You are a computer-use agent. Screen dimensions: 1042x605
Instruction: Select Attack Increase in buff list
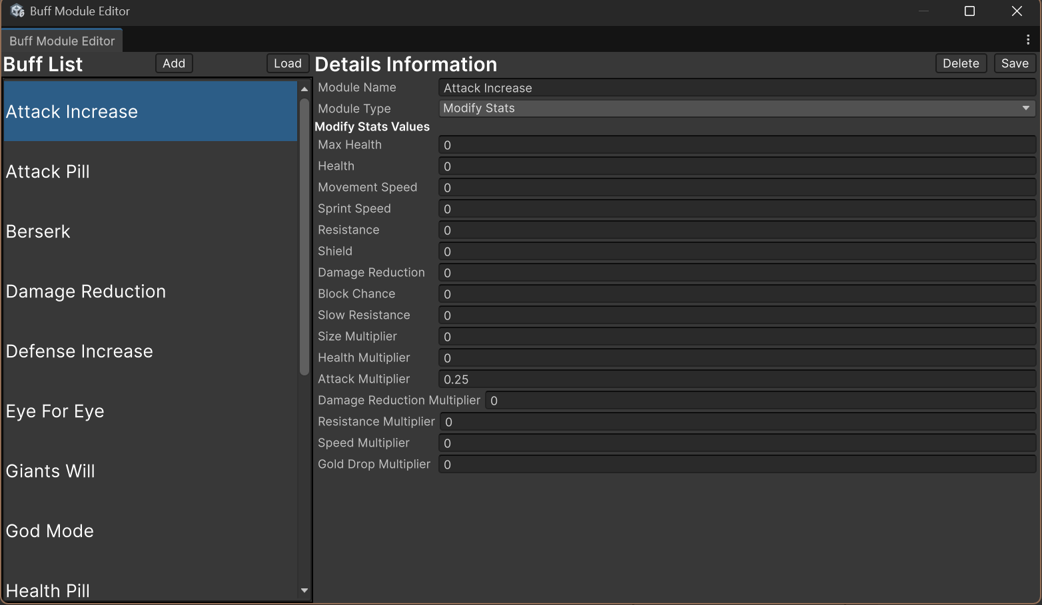tap(151, 111)
